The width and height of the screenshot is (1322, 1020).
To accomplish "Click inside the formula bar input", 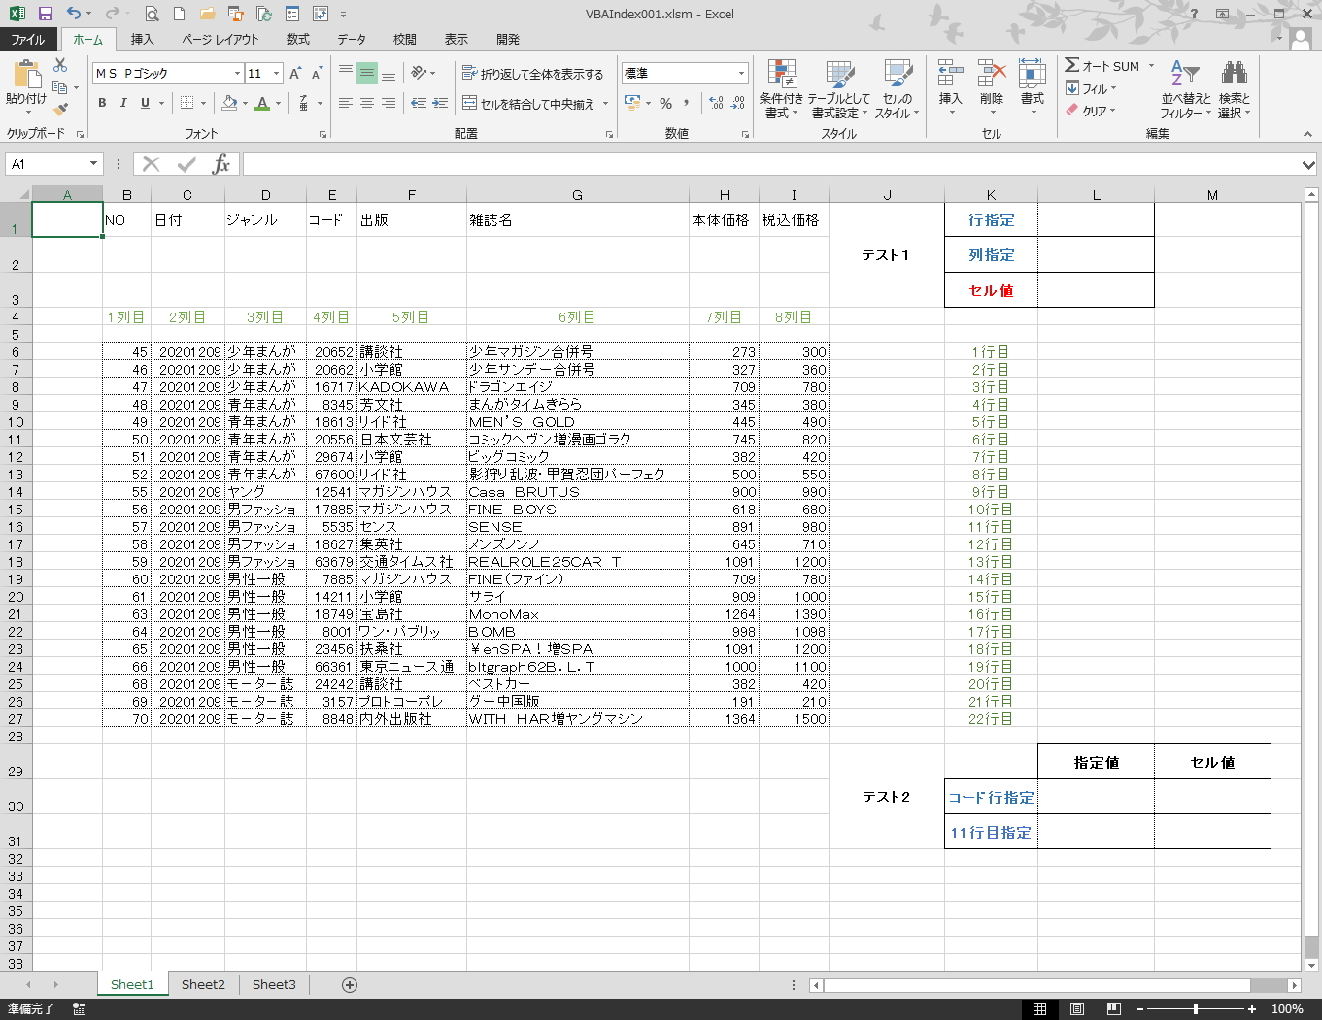I will click(x=770, y=164).
